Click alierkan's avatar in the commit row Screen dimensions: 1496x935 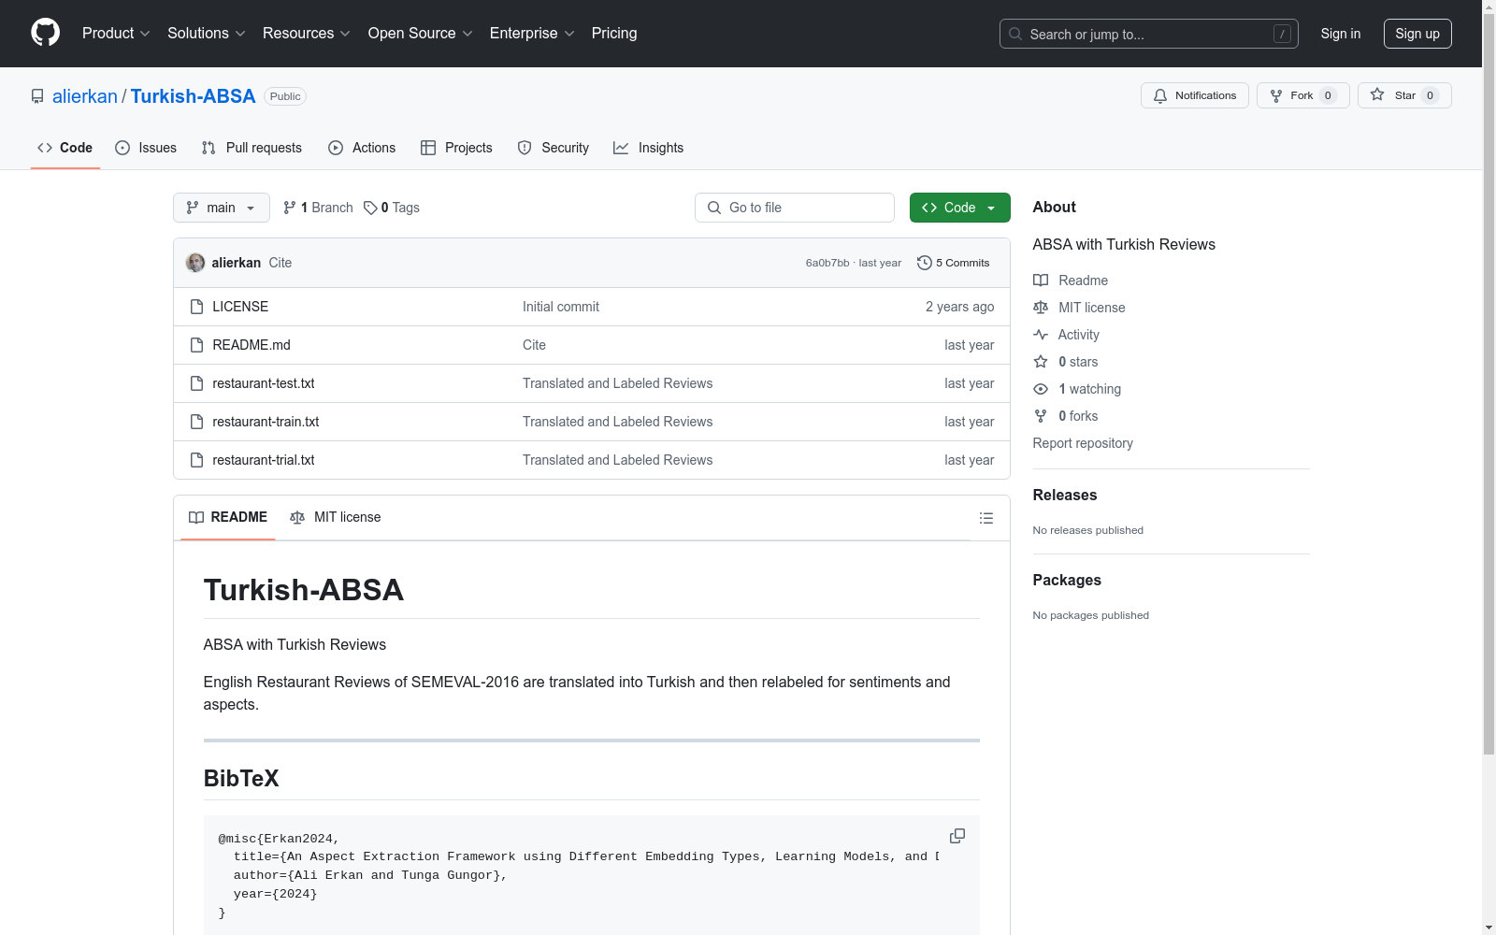(x=195, y=263)
